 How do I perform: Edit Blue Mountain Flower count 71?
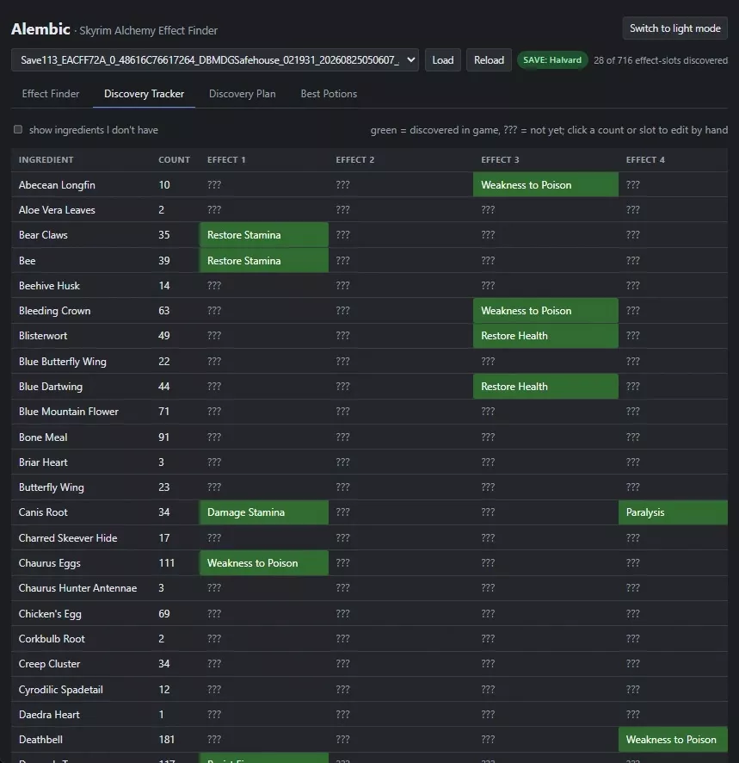click(x=164, y=411)
